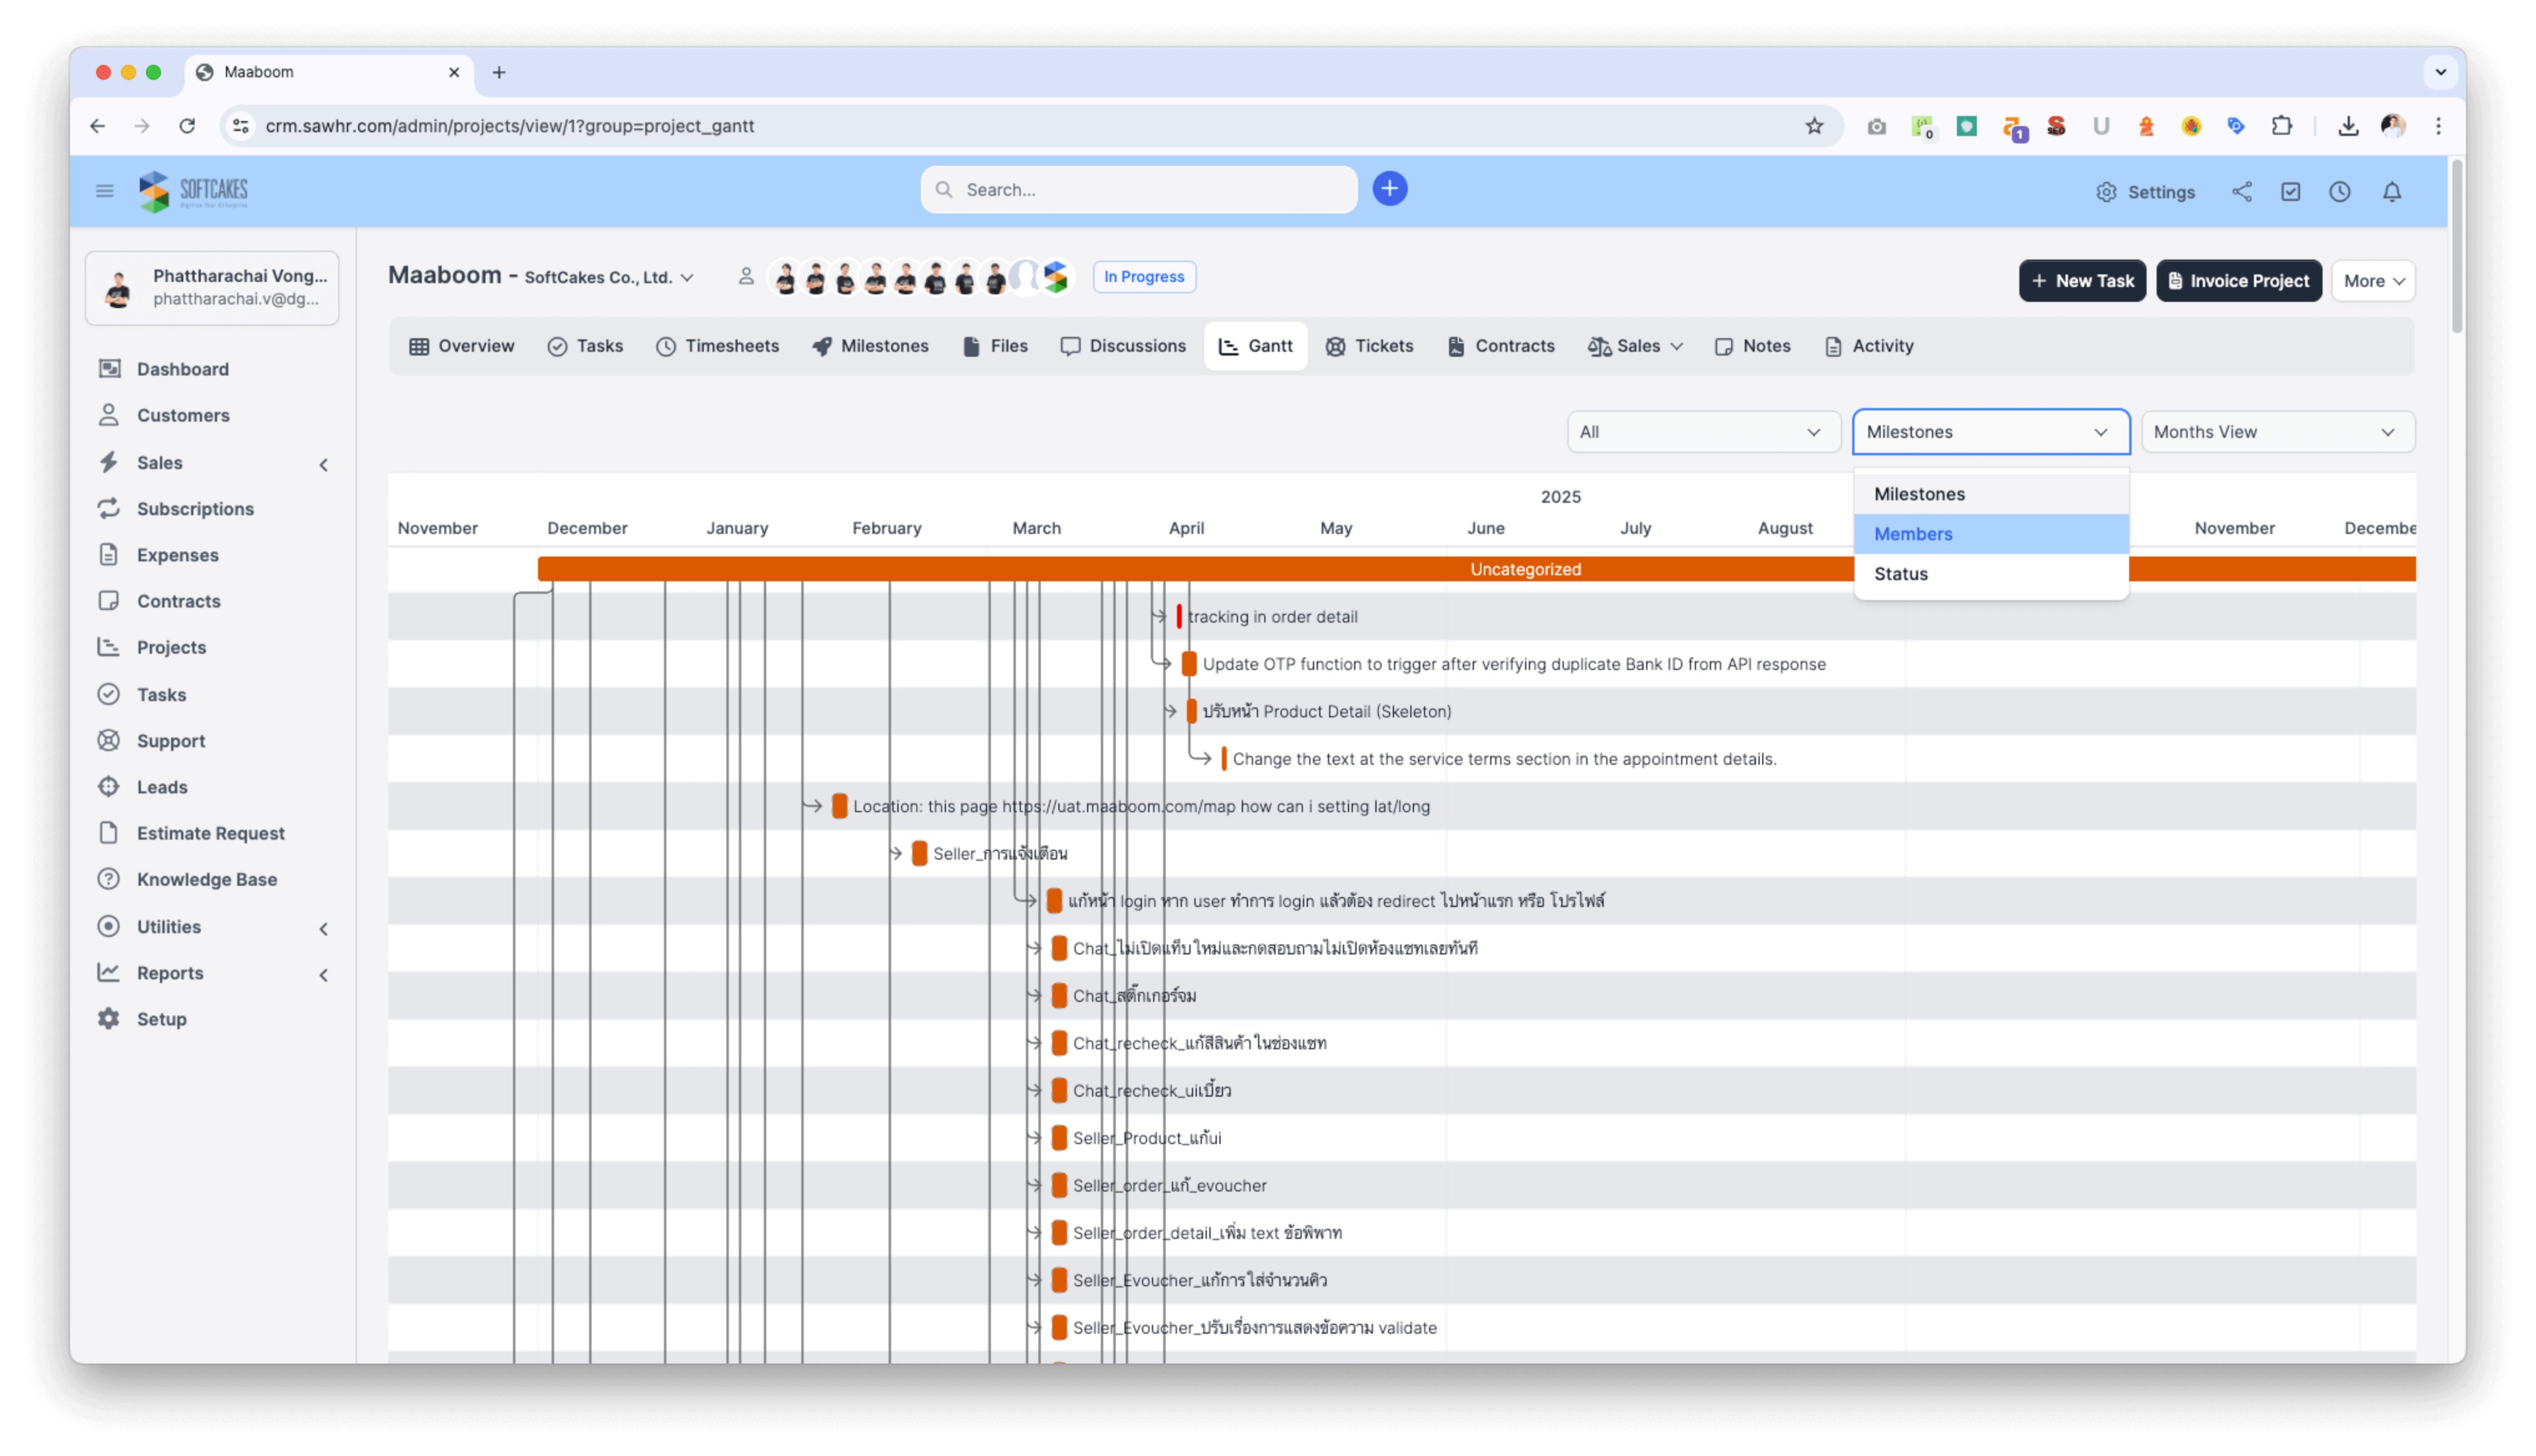Expand the Sales tab dropdown
The width and height of the screenshot is (2536, 1456).
point(1635,346)
